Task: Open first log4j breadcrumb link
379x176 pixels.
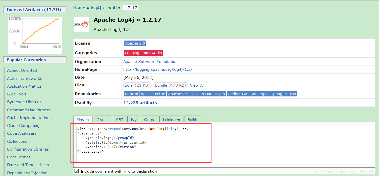Action: tap(96, 8)
